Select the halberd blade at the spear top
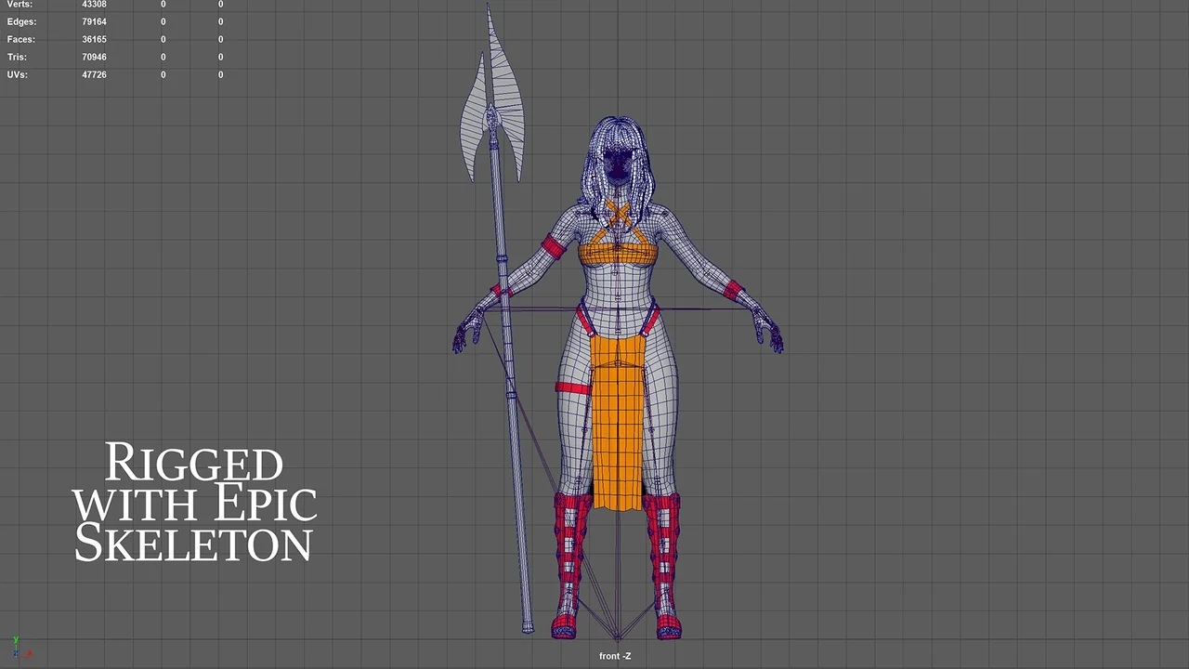Viewport: 1189px width, 669px height. [493, 102]
